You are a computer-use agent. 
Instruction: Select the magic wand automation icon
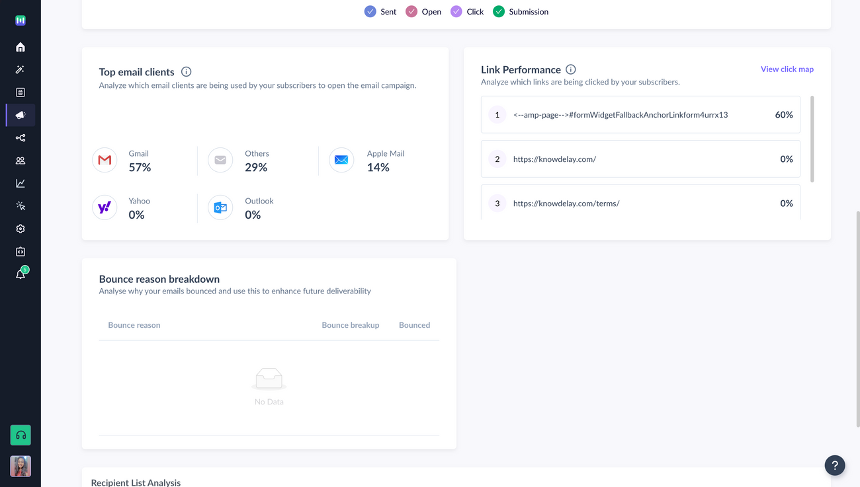coord(20,69)
